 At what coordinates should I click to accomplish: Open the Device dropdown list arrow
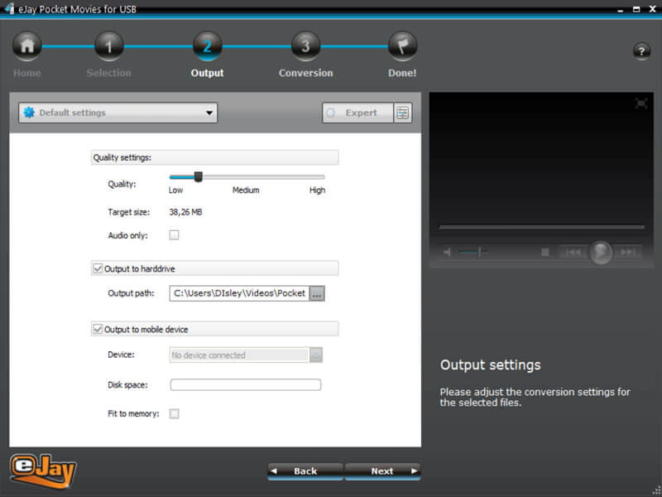click(316, 355)
